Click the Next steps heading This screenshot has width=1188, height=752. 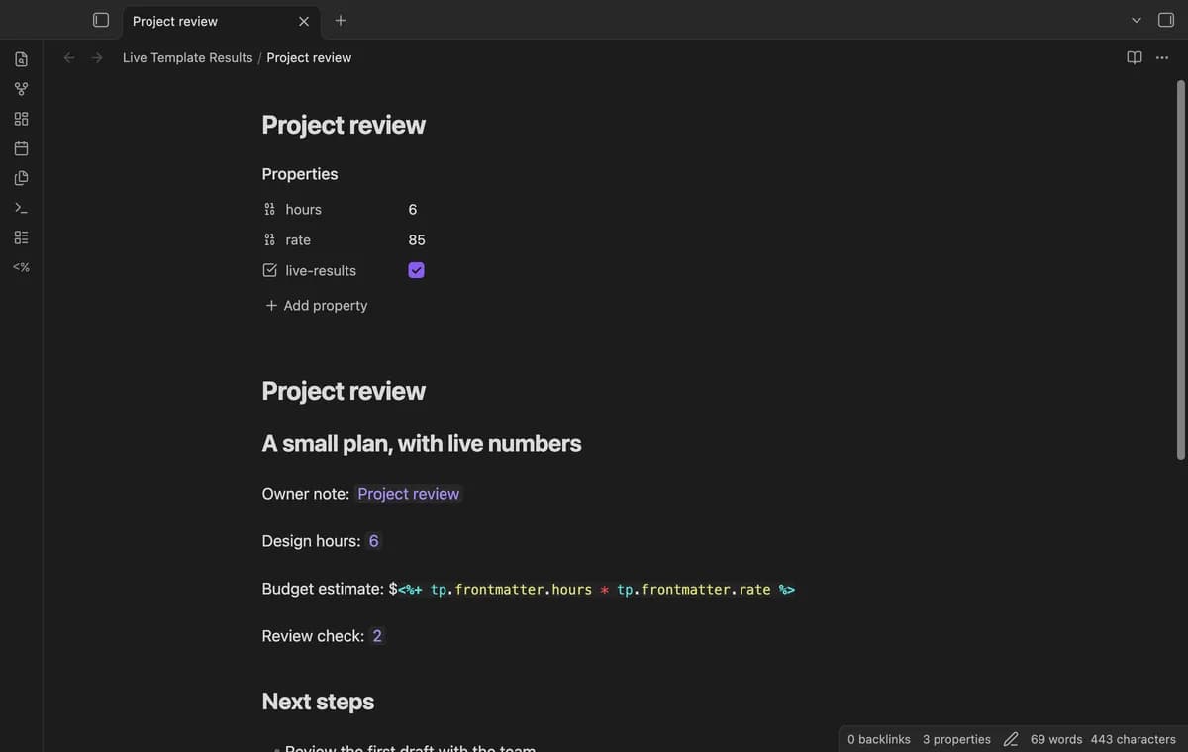pyautogui.click(x=318, y=702)
